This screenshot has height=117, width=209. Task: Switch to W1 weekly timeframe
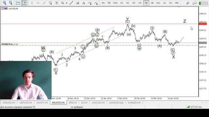click(170, 3)
